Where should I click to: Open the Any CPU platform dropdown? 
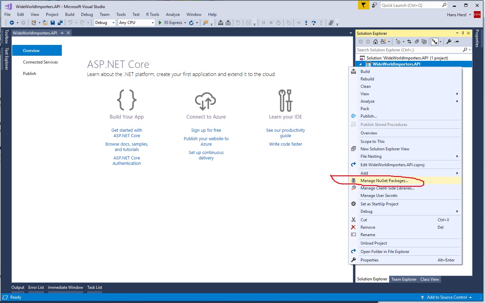(137, 23)
